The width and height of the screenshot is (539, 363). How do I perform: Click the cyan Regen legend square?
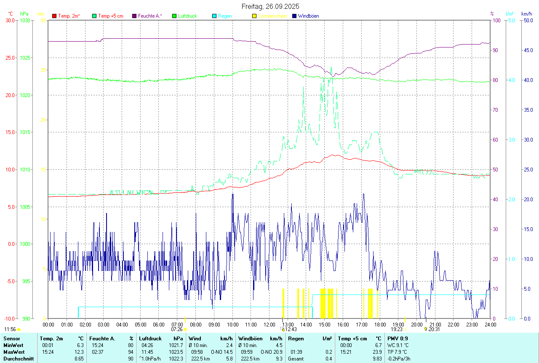[x=214, y=16]
